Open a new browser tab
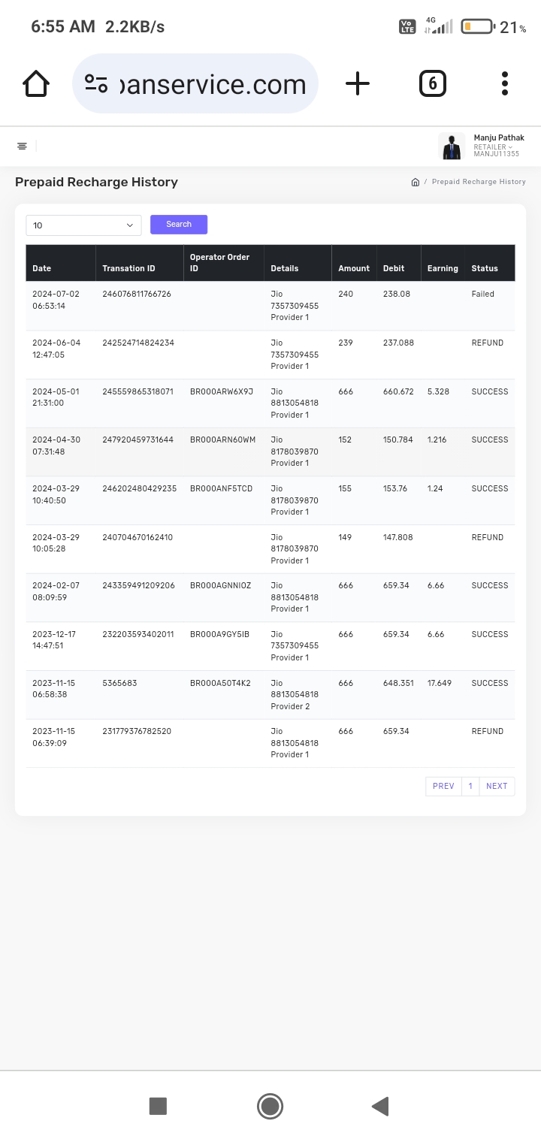 358,83
